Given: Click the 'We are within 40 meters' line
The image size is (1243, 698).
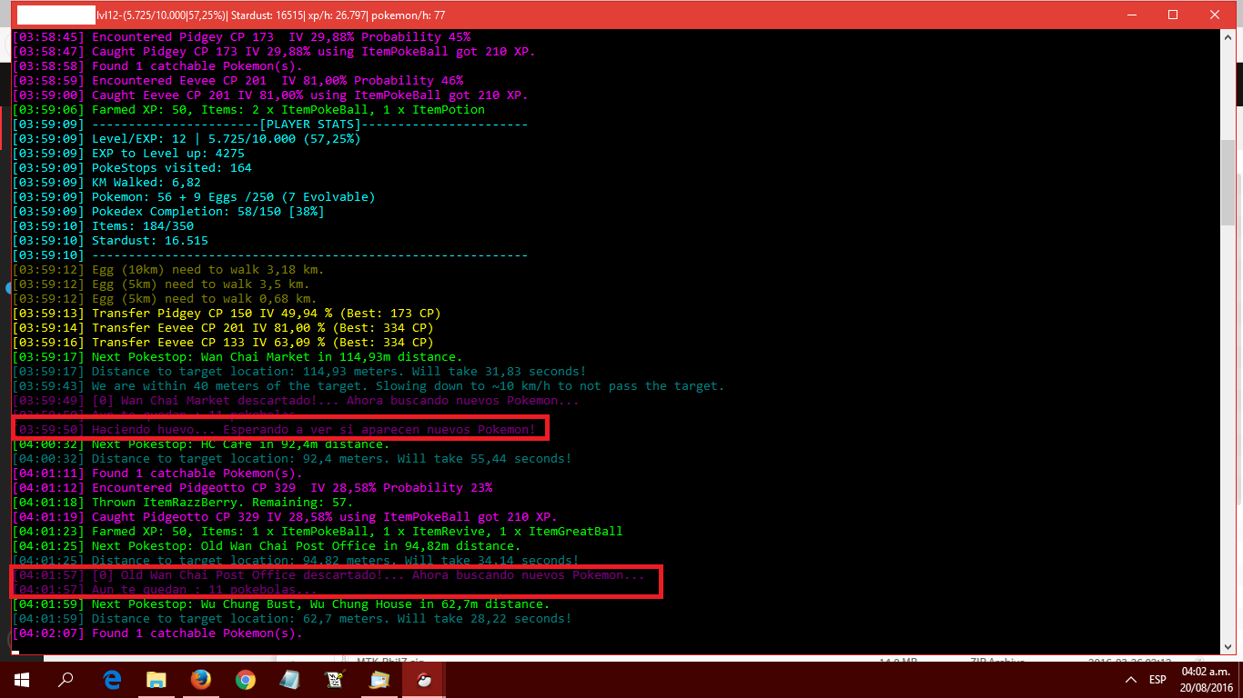Looking at the screenshot, I should click(x=369, y=386).
